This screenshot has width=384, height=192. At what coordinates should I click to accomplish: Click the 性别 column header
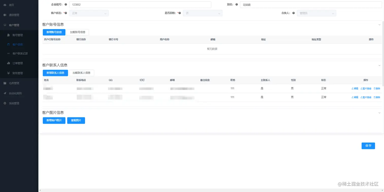click(x=293, y=80)
